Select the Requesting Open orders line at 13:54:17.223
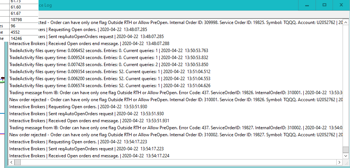Viewport: 350px width, 168px height. tap(79, 142)
